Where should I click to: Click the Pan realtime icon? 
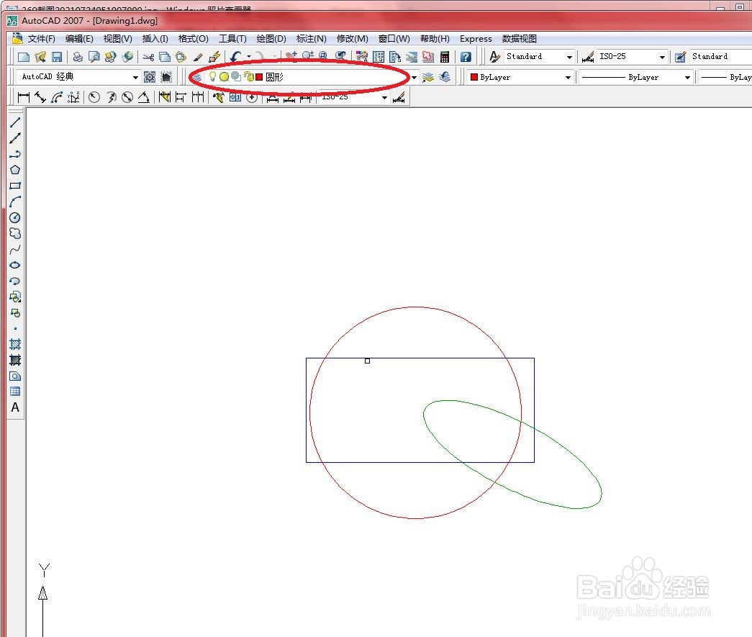coord(291,57)
